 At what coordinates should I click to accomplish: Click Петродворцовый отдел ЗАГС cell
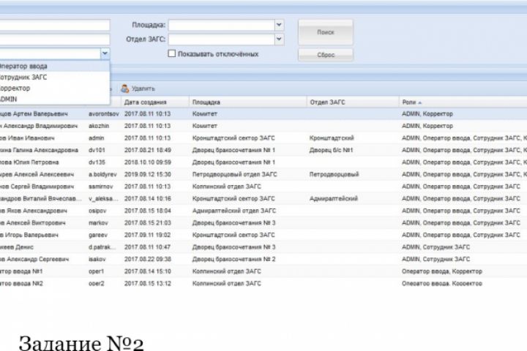235,174
